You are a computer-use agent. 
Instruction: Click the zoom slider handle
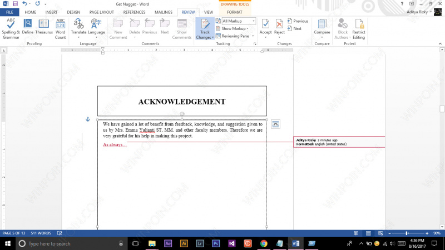click(407, 233)
